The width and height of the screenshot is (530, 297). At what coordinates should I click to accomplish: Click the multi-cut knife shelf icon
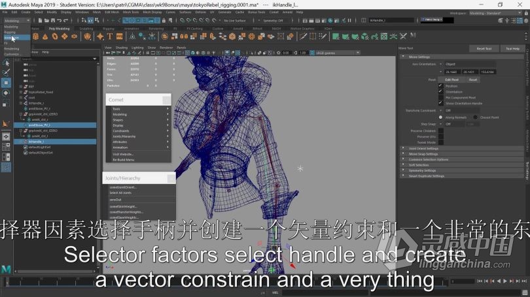pyautogui.click(x=303, y=37)
